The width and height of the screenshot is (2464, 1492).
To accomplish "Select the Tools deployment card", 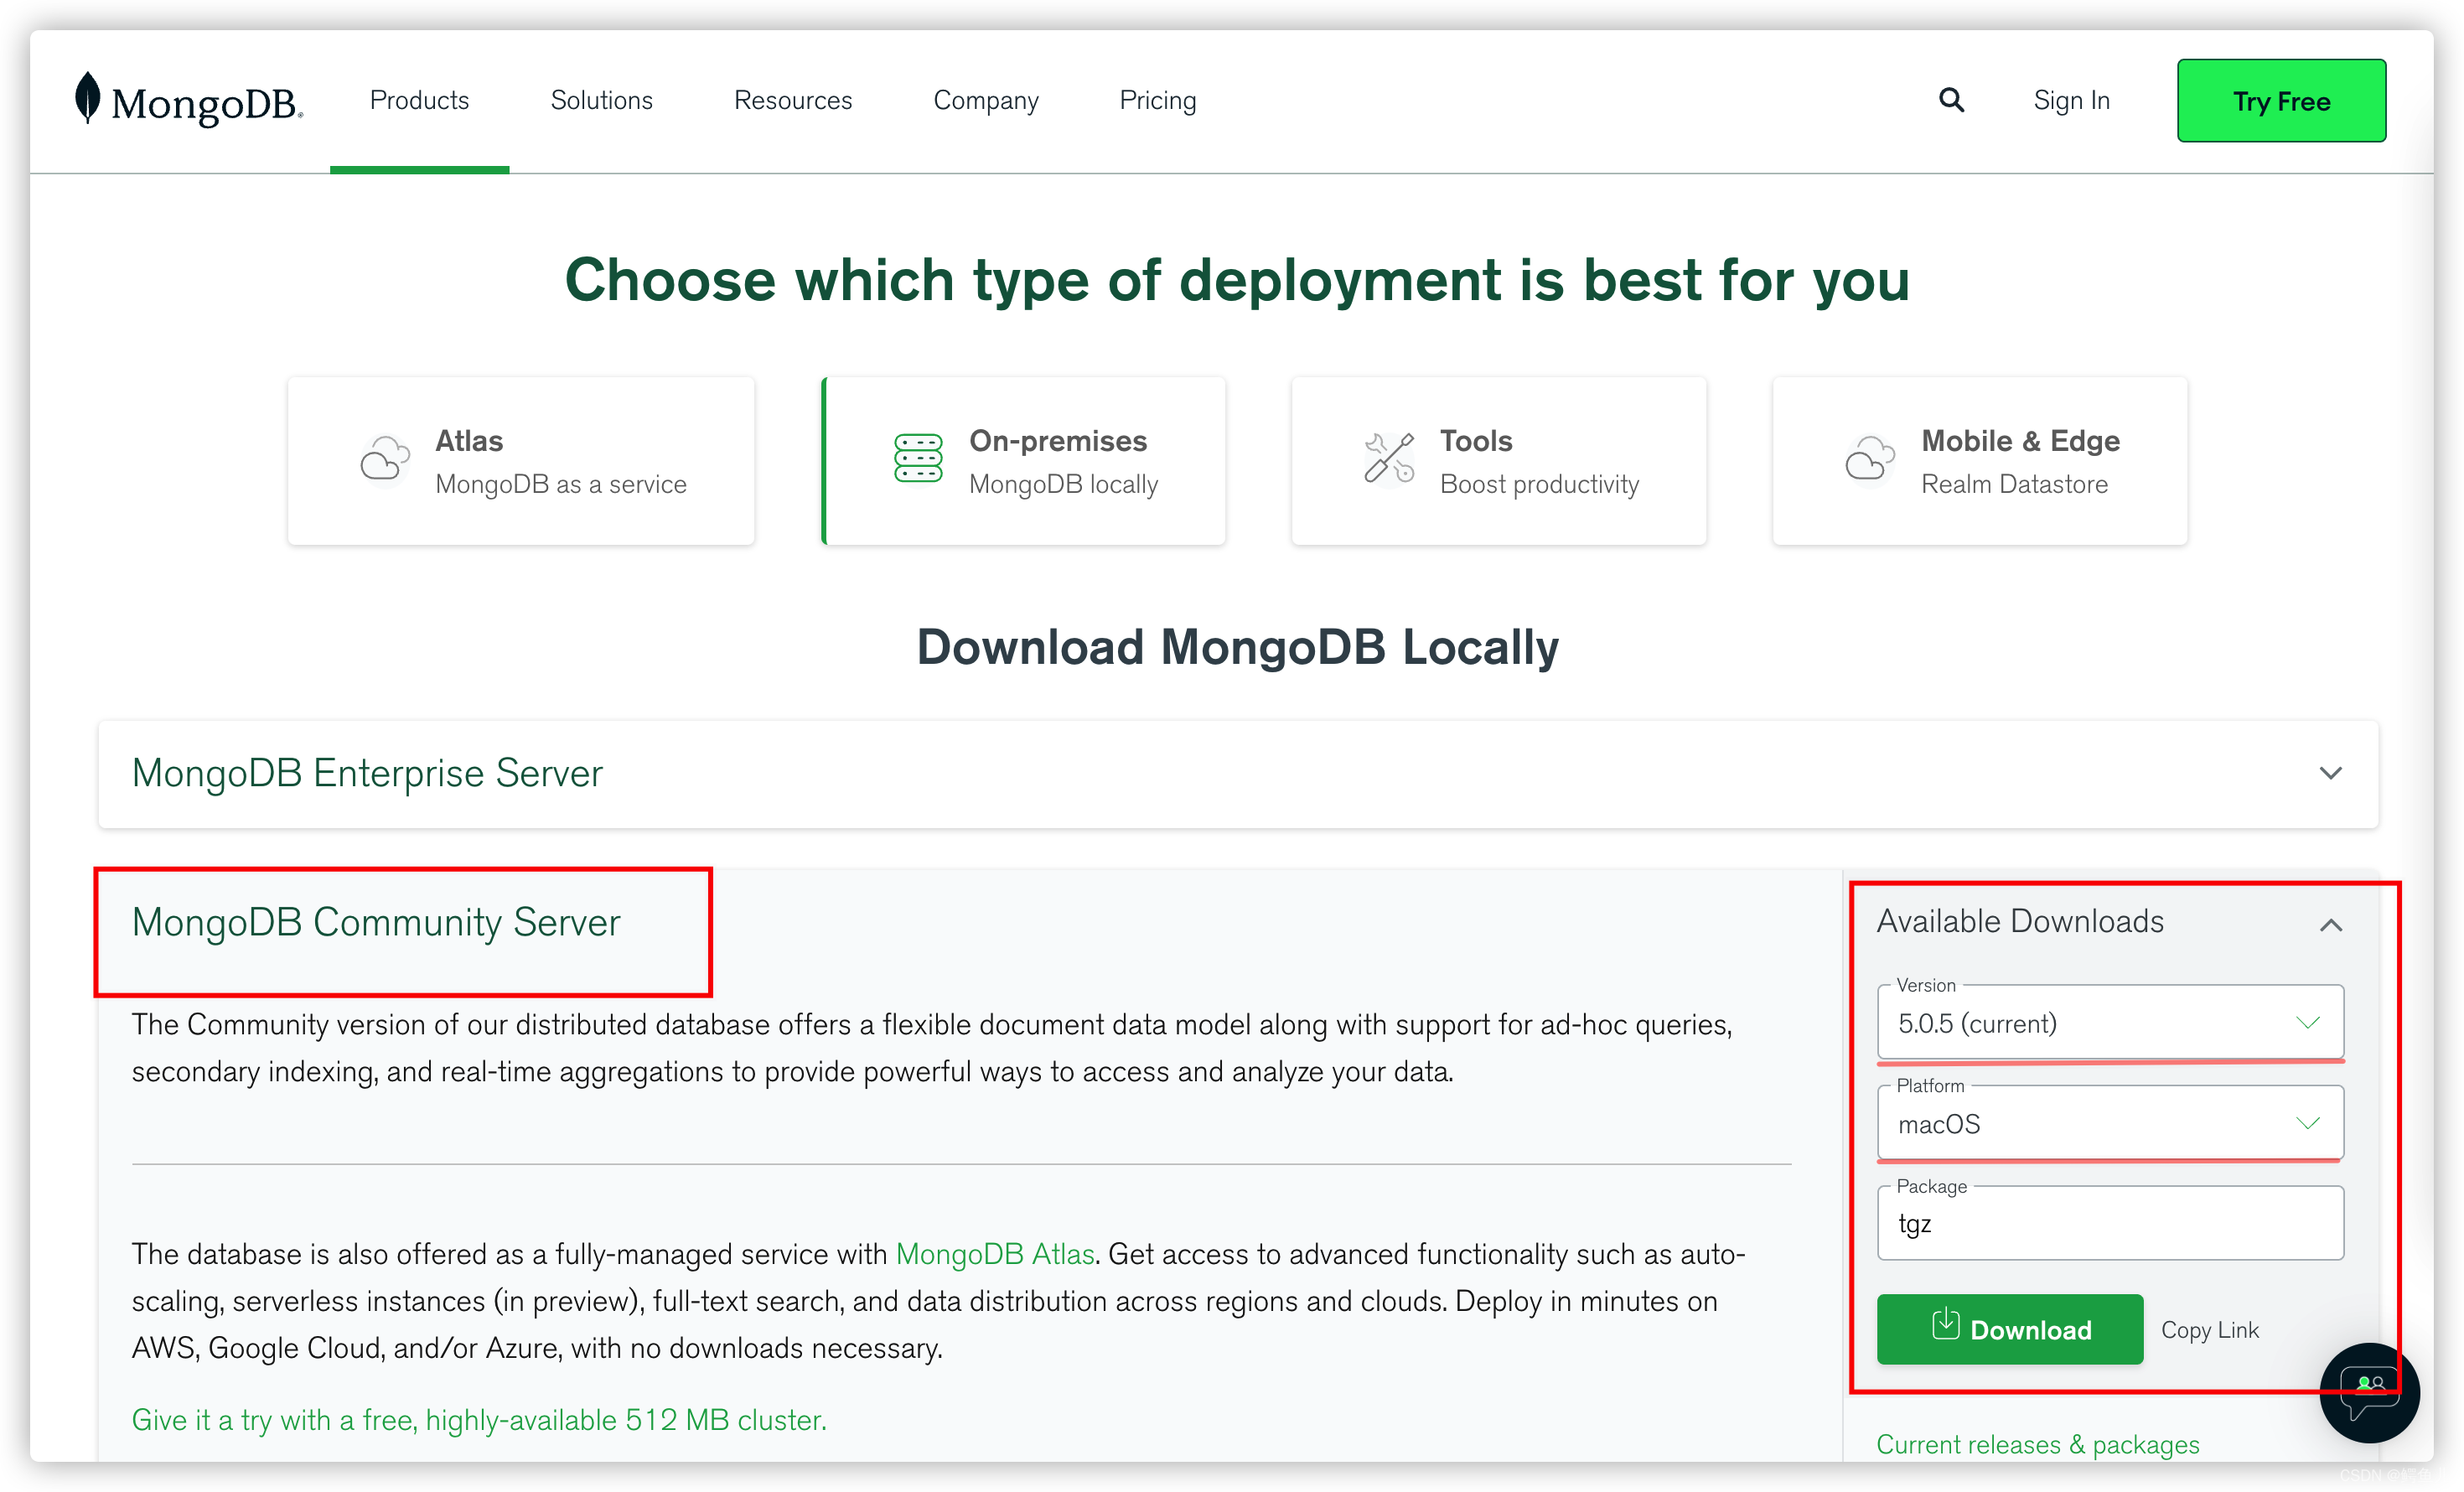I will coord(1499,461).
